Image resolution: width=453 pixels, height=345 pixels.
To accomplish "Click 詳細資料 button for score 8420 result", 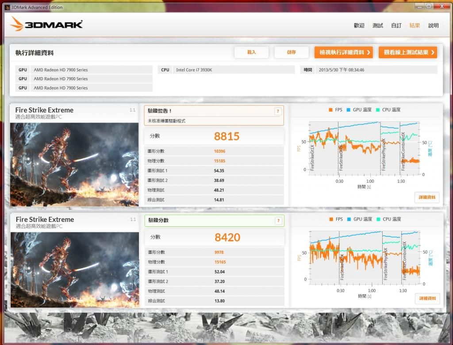I will [x=427, y=298].
